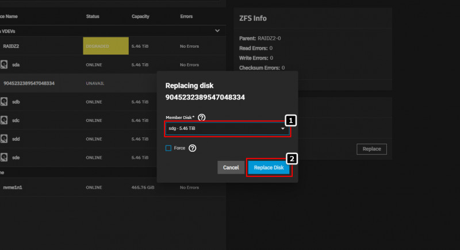460x250 pixels.
Task: Open help tooltip beside Member Disk
Action: 201,117
